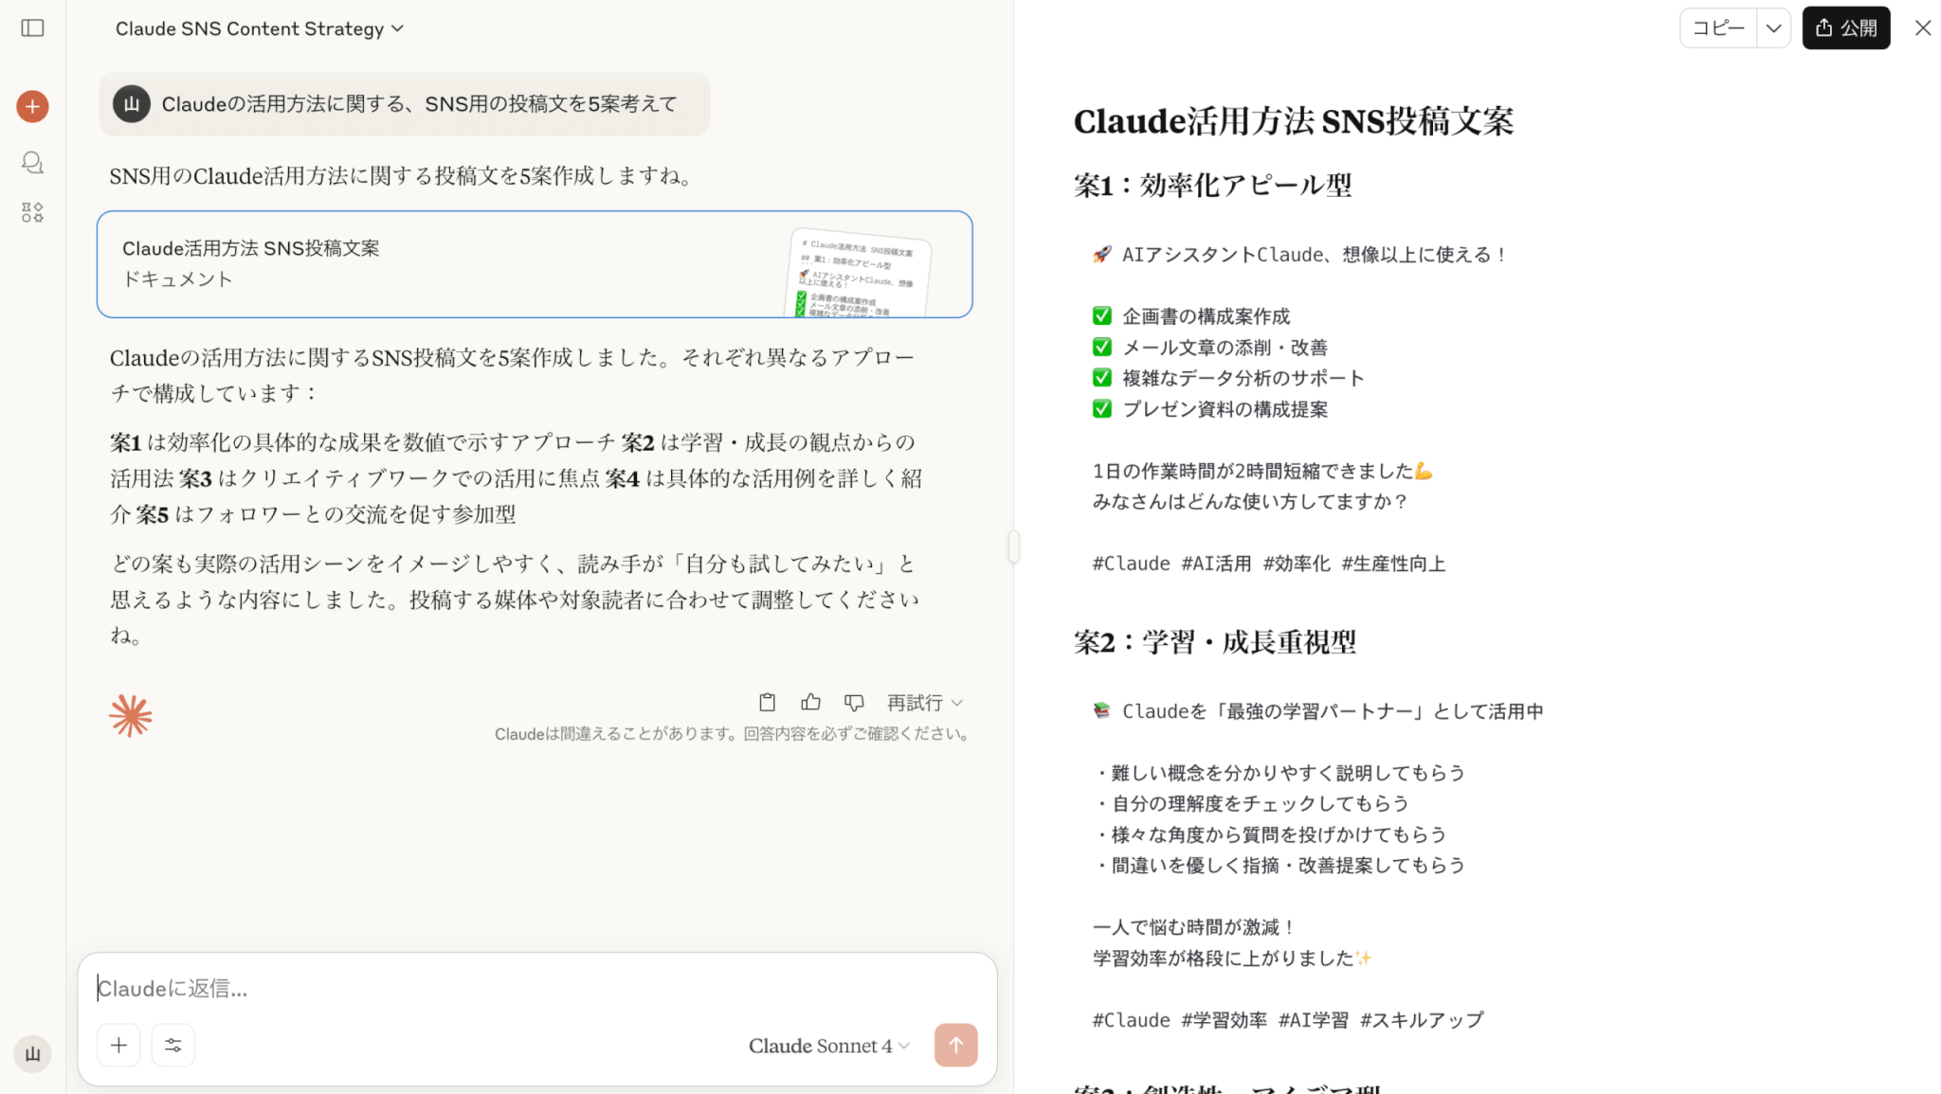The image size is (1941, 1094).
Task: Expand the 再試行 retry menu
Action: click(x=925, y=702)
